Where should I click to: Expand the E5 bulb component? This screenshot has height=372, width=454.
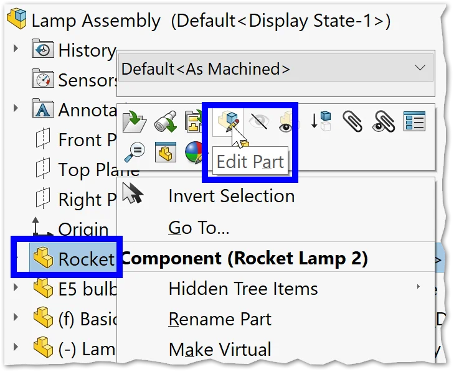coord(16,288)
